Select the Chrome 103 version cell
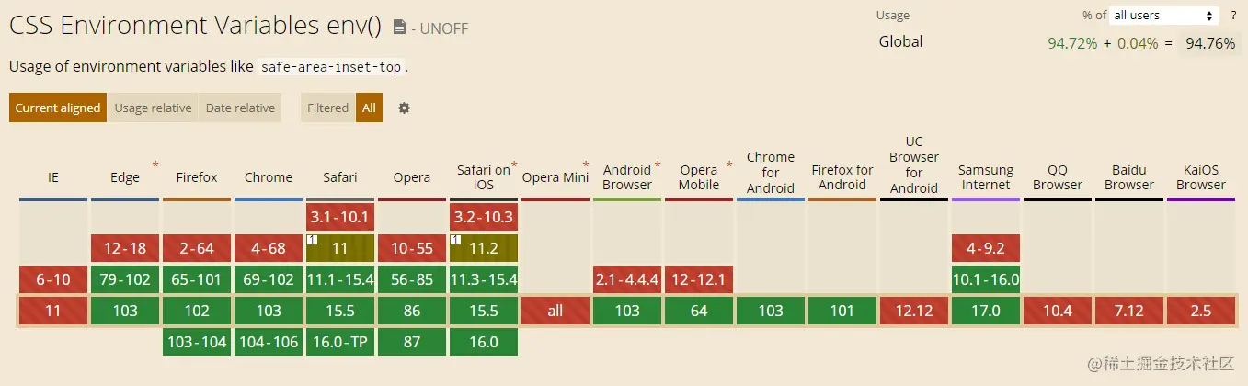This screenshot has height=386, width=1248. click(x=269, y=311)
